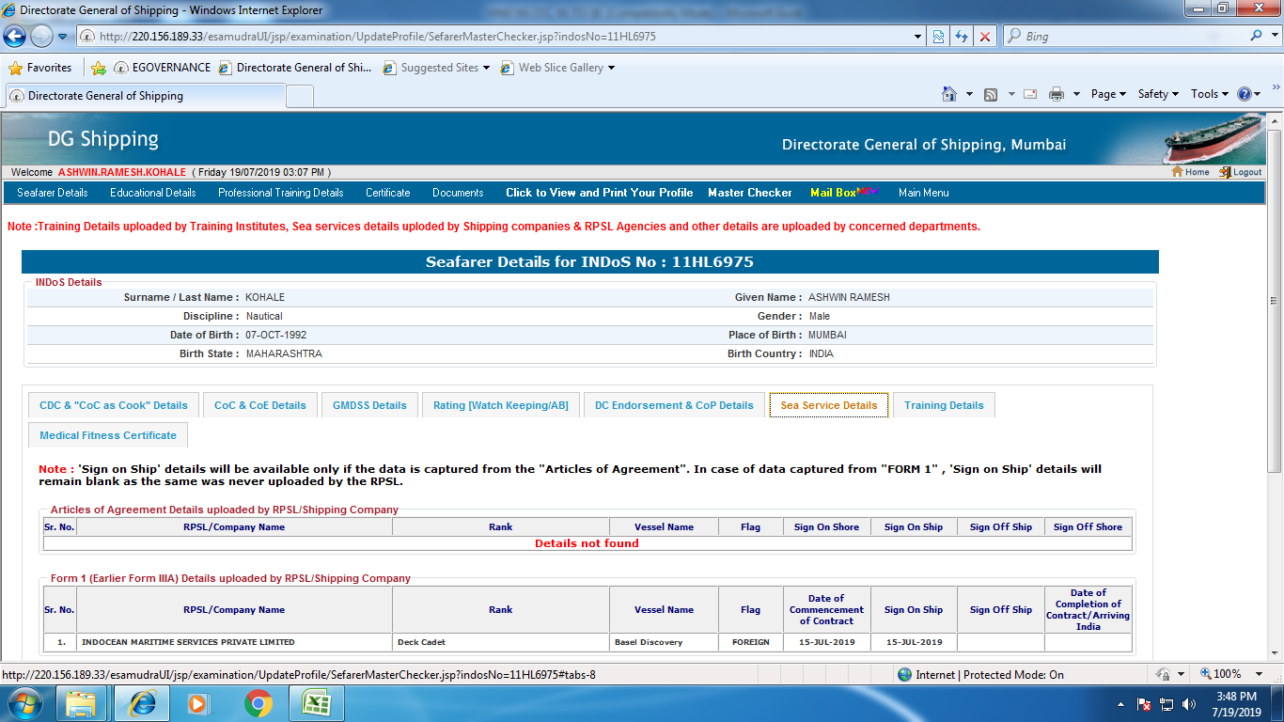The height and width of the screenshot is (722, 1284).
Task: Click "Click to View and Print Your Profile"
Action: 600,193
